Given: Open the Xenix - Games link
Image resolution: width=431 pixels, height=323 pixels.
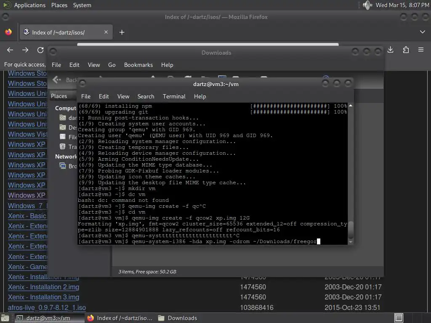Looking at the screenshot, I should click(27, 267).
